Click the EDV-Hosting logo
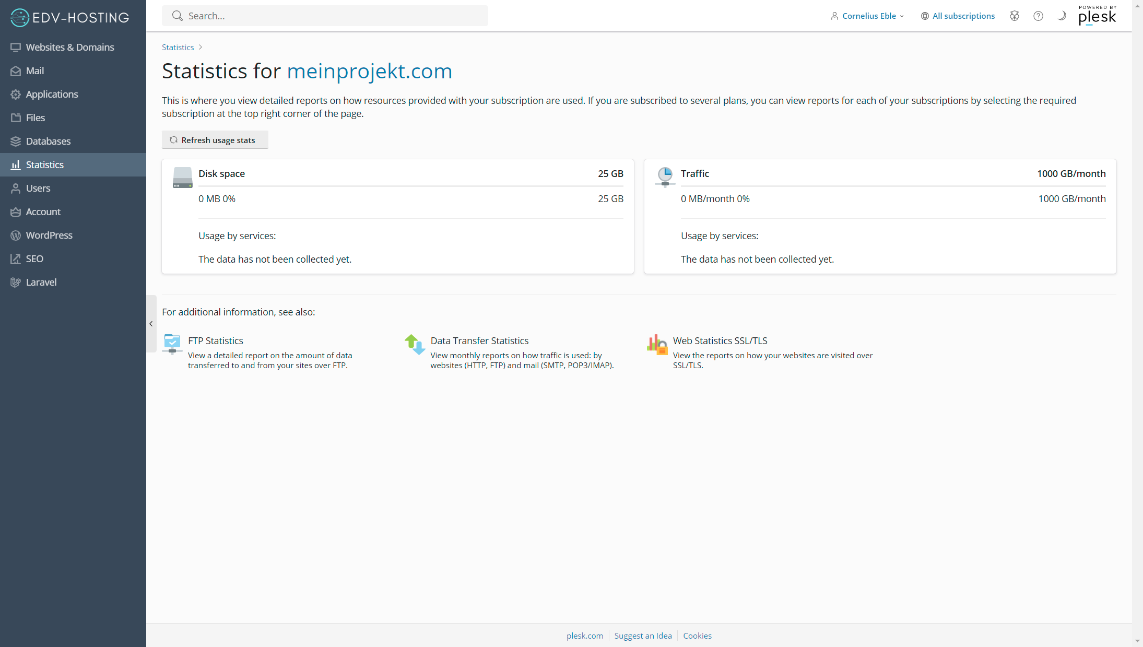 tap(70, 17)
